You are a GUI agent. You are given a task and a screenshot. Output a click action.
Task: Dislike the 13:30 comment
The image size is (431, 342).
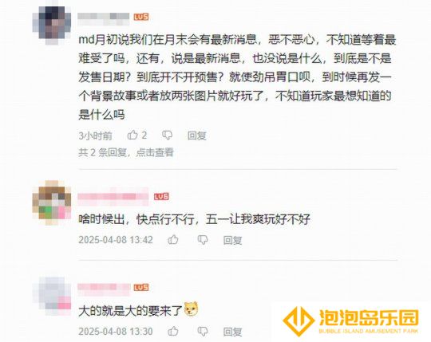coord(203,331)
